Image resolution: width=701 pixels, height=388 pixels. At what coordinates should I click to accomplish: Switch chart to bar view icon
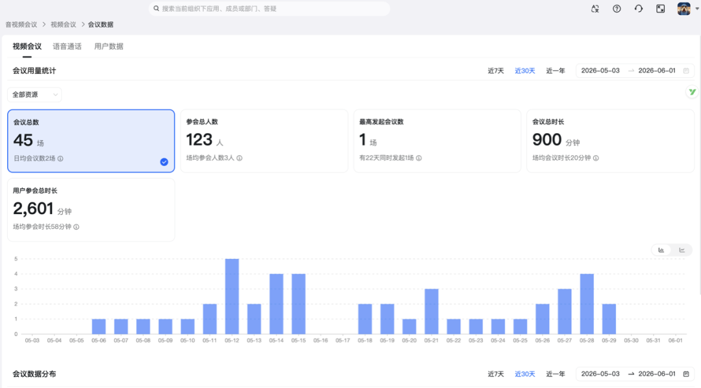pos(661,250)
